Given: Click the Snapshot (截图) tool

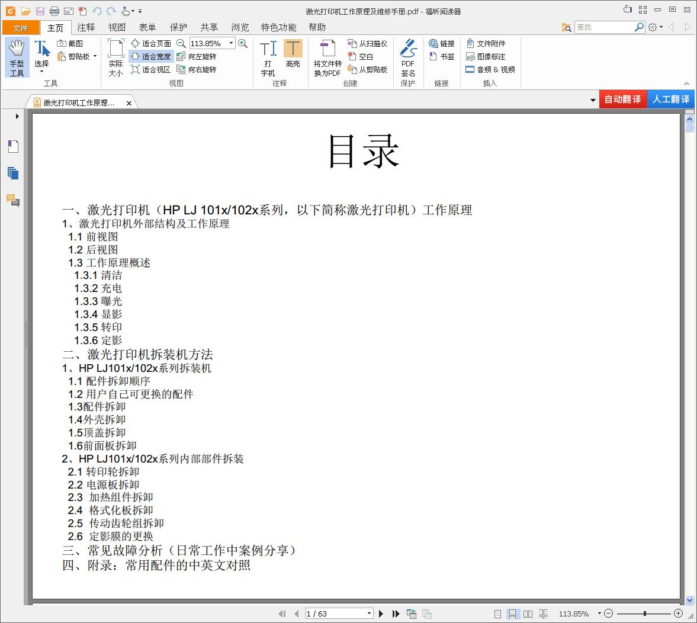Looking at the screenshot, I should pos(70,44).
